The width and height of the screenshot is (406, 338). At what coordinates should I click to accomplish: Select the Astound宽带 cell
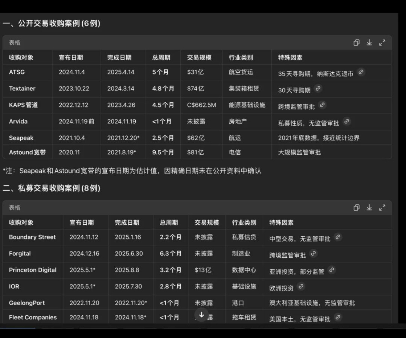28,152
